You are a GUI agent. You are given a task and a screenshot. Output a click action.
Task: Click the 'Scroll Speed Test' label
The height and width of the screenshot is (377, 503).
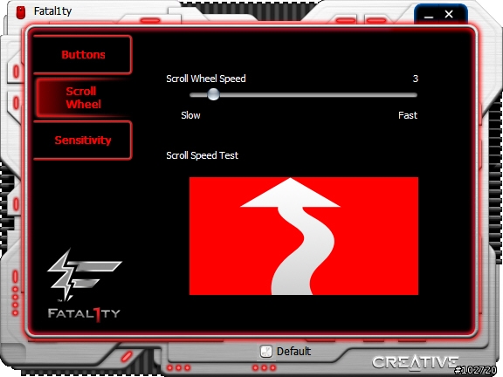202,155
